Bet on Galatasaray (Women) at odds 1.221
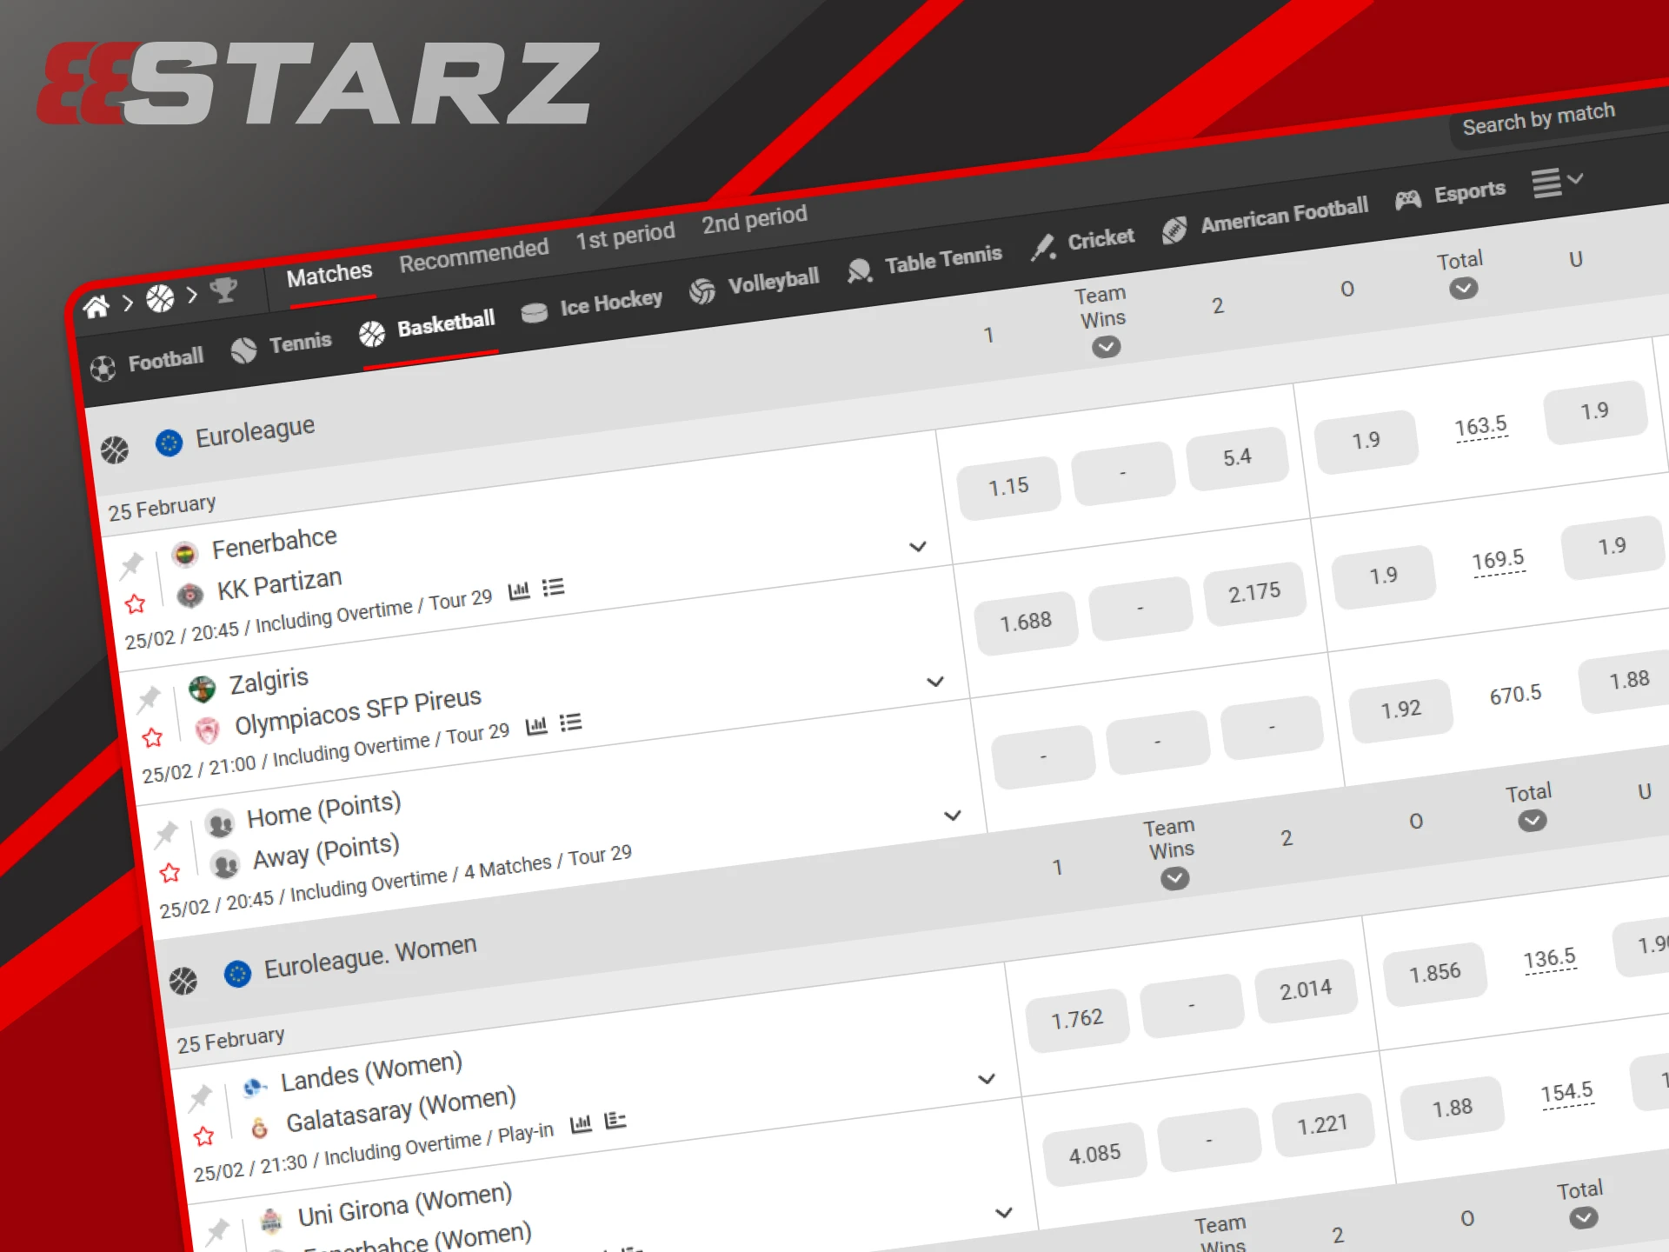The image size is (1669, 1252). click(1322, 1125)
